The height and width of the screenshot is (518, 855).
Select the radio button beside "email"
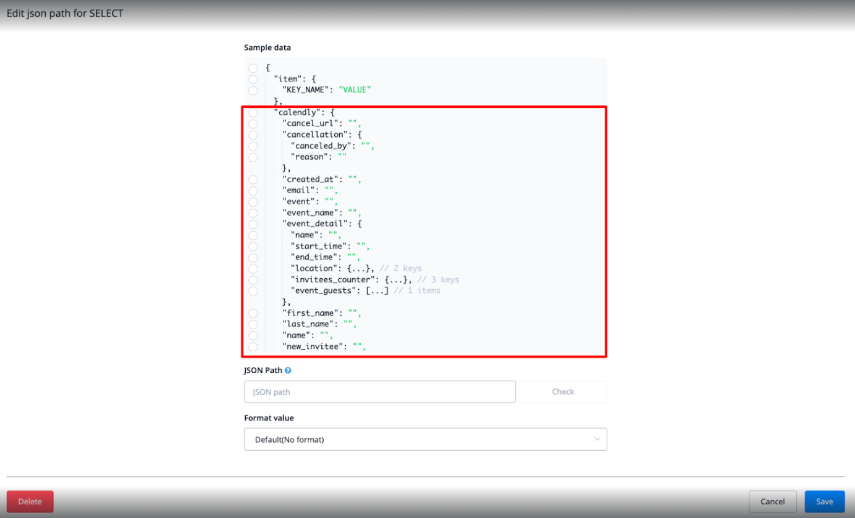tap(253, 191)
